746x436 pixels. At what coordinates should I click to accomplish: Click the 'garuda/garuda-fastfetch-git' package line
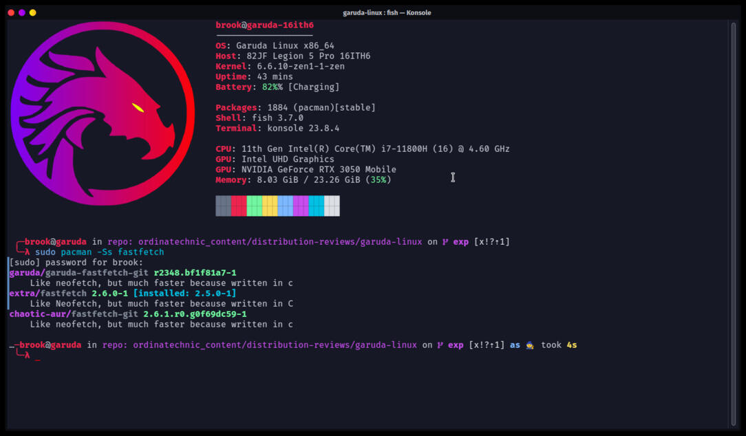pyautogui.click(x=122, y=273)
